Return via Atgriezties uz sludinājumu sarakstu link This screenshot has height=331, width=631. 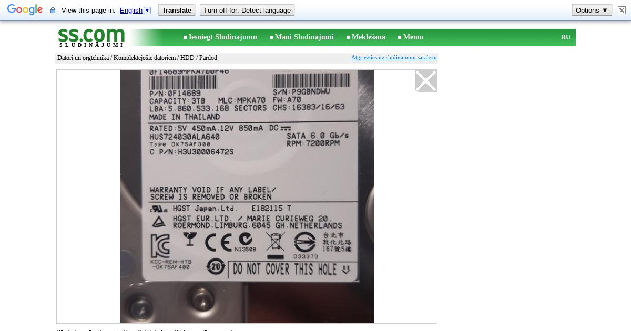coord(394,58)
